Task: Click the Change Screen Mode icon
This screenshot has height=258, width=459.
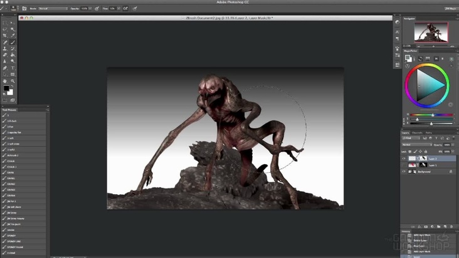Action: (x=13, y=100)
